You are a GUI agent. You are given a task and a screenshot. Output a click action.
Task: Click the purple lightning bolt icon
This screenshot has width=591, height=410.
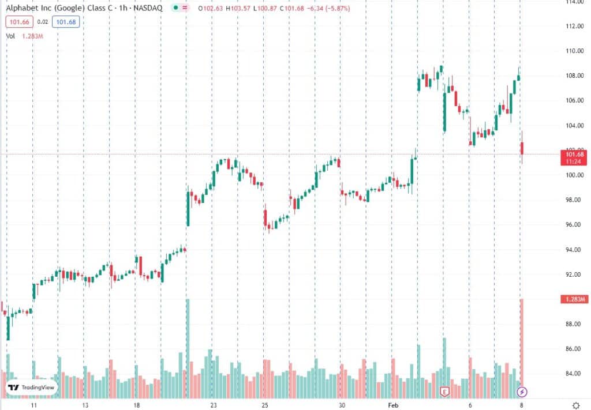(x=522, y=392)
